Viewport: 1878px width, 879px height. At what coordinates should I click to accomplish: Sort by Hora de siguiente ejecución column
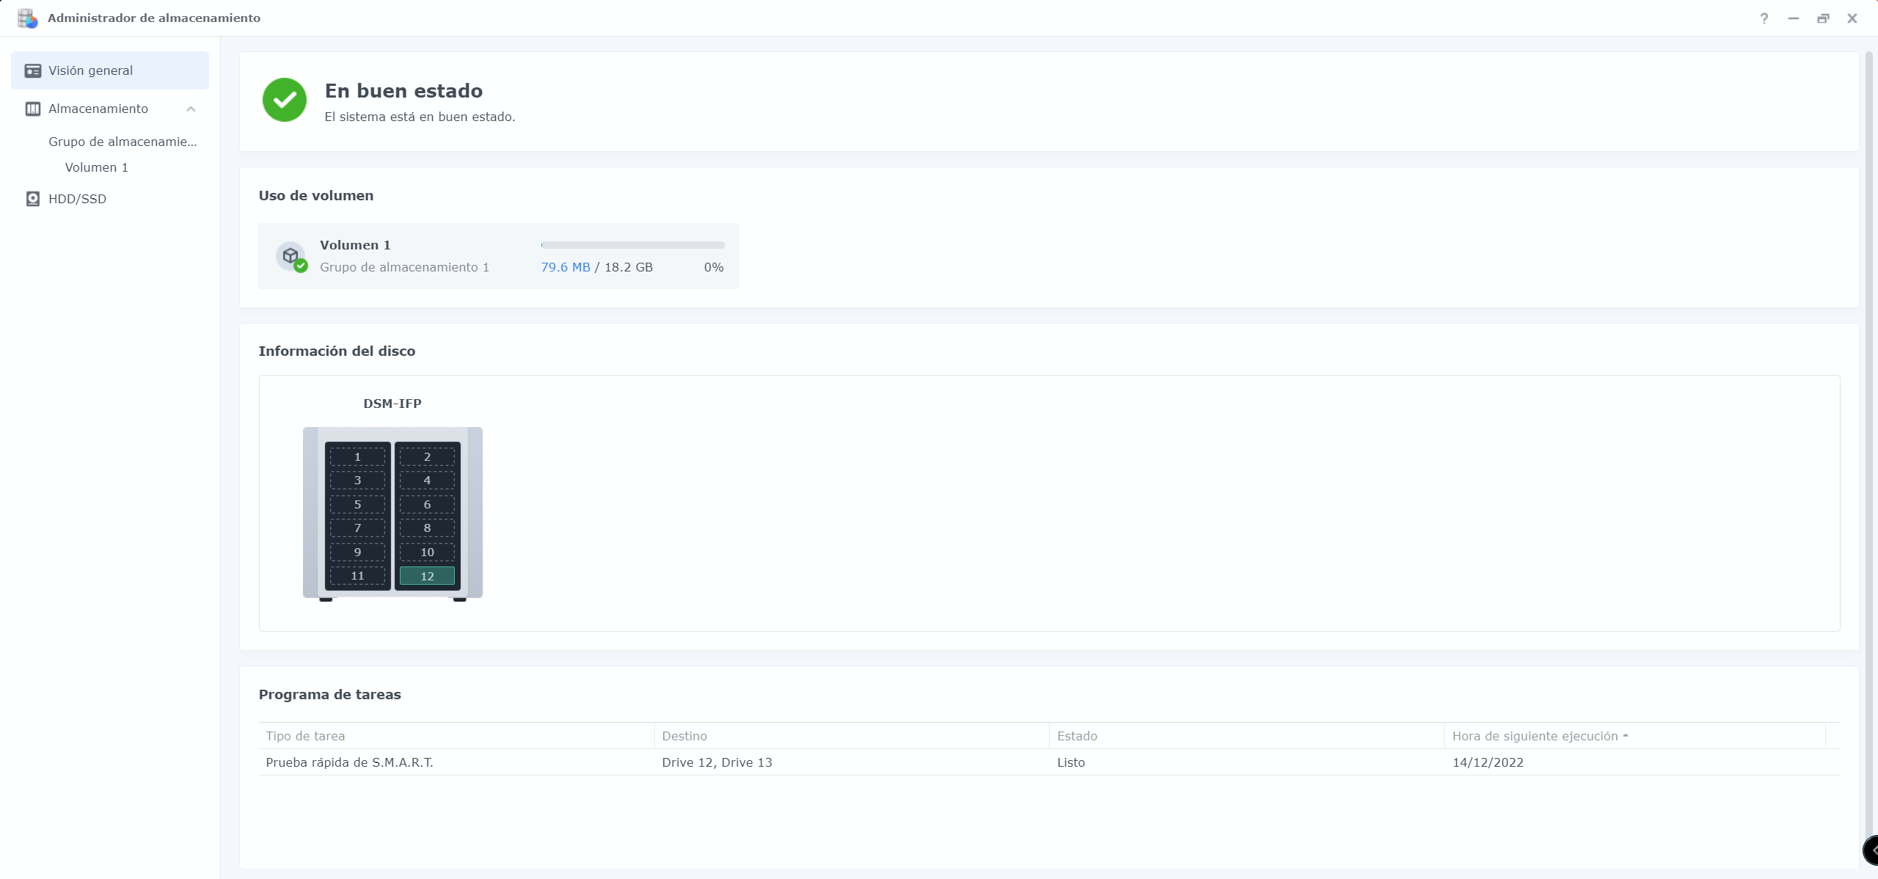[x=1535, y=736]
